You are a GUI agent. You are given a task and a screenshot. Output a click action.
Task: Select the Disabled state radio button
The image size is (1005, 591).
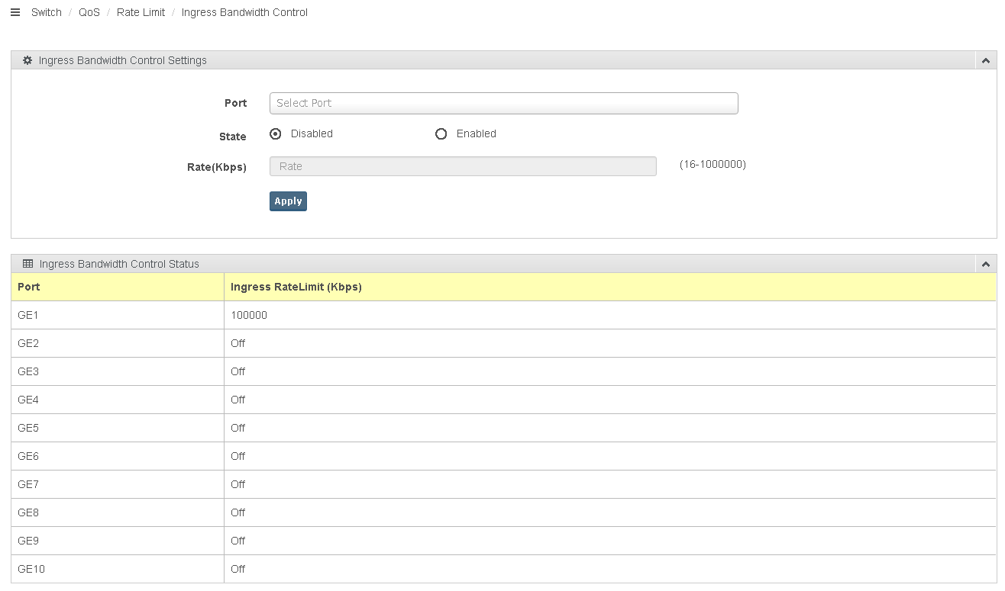click(276, 134)
